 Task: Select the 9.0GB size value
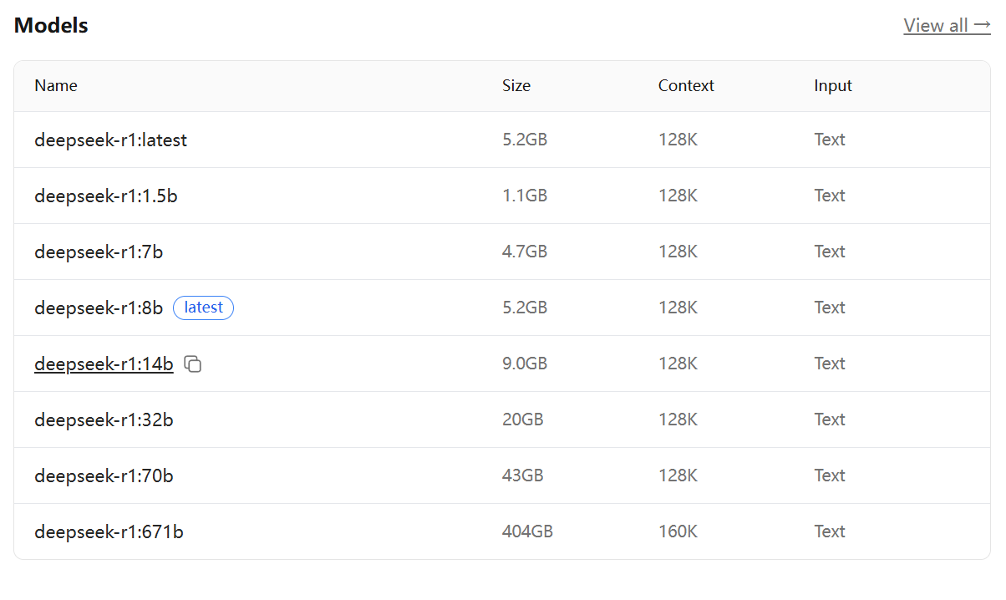coord(525,364)
